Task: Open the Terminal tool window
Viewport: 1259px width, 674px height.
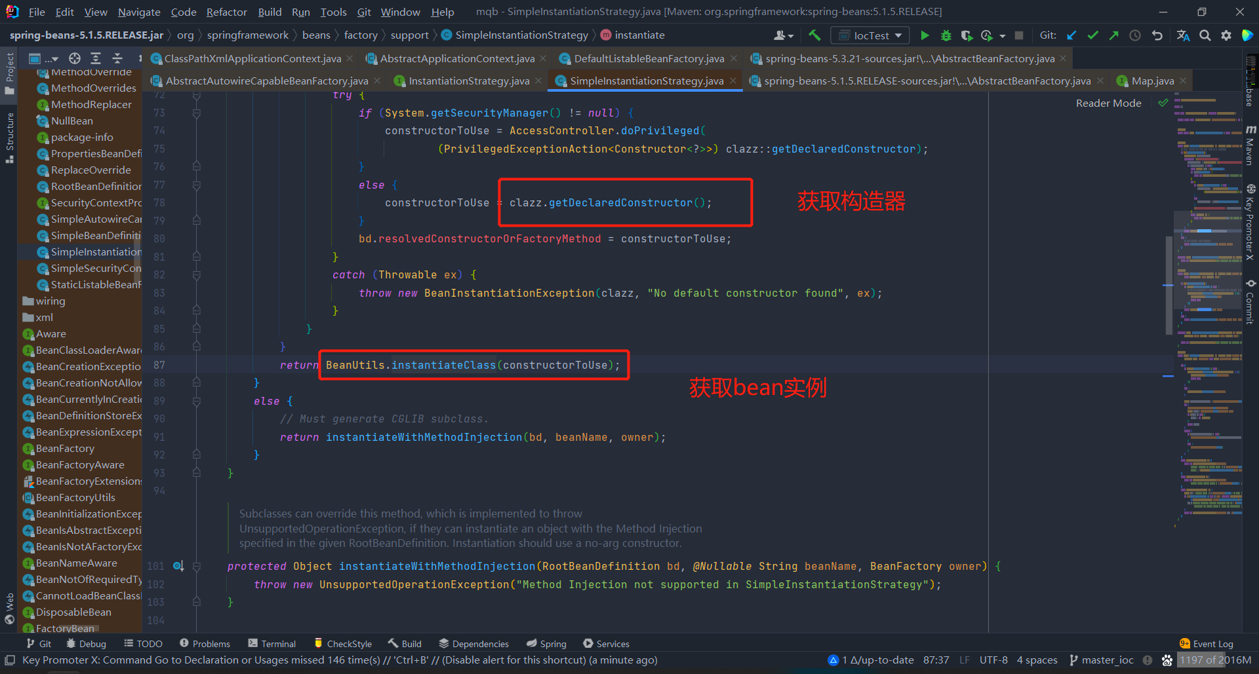Action: click(x=272, y=644)
